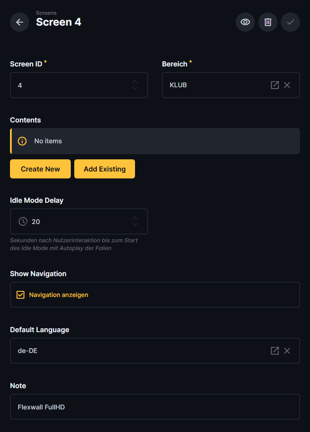Toggle the Navigation anzeigen checkbox
Viewport: 310px width, 432px height.
(x=20, y=295)
